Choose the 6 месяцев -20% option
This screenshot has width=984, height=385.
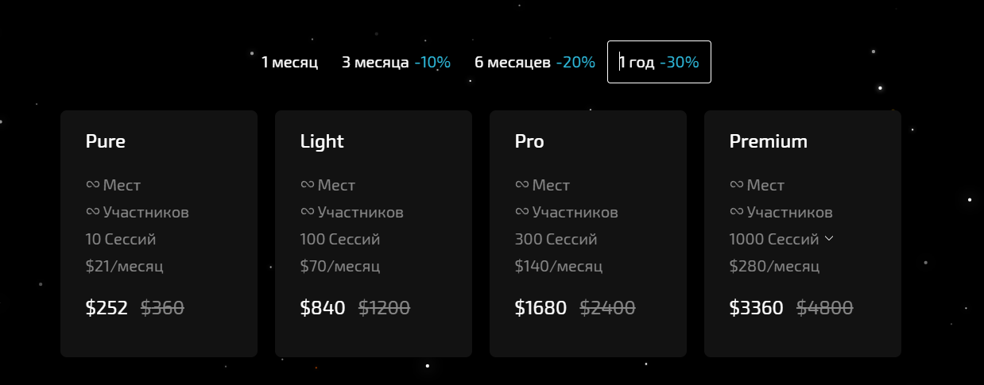pyautogui.click(x=535, y=62)
